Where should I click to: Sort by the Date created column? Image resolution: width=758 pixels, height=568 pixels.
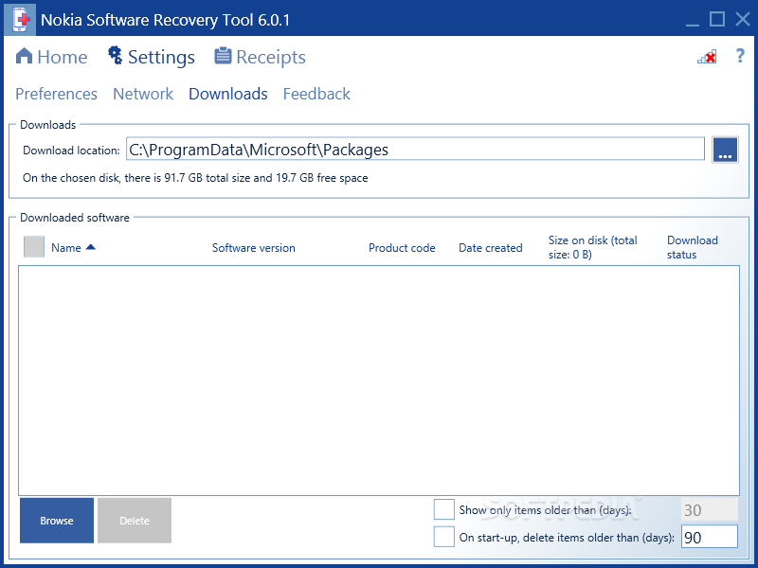tap(490, 248)
